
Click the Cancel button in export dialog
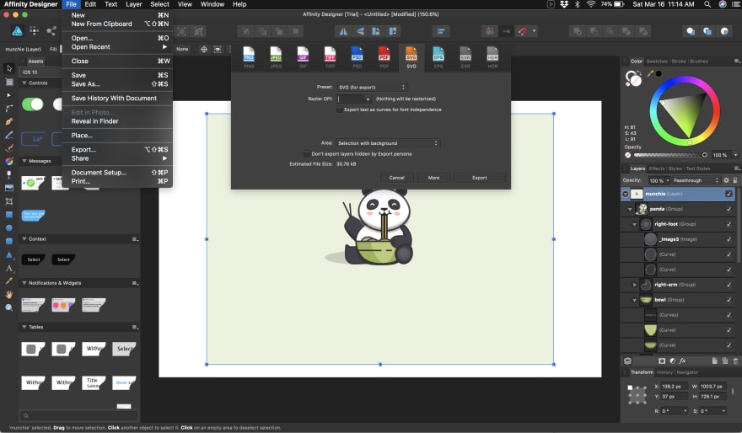[396, 178]
